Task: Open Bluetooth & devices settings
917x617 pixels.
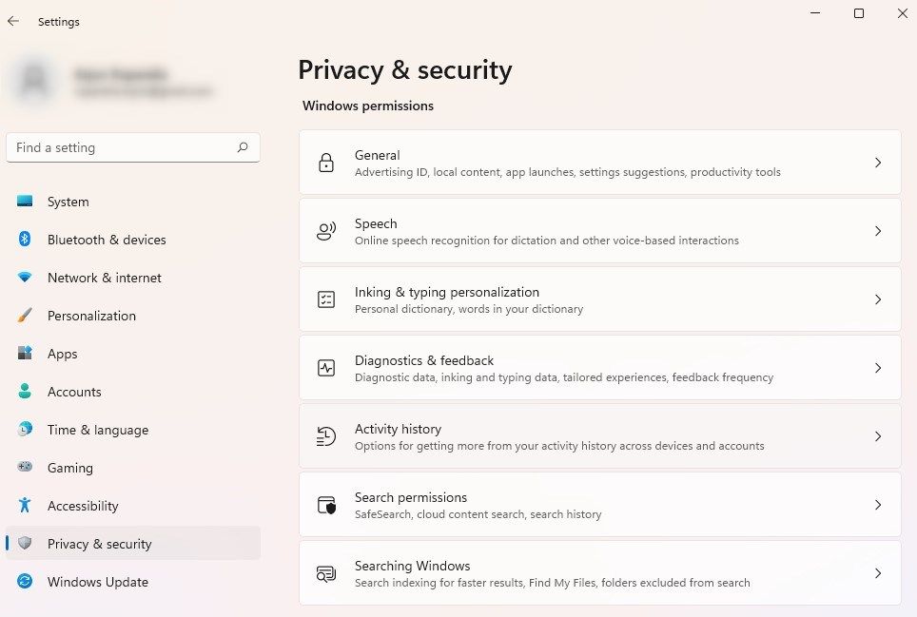Action: pyautogui.click(x=26, y=240)
